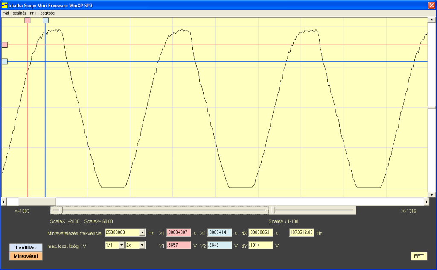Image resolution: width=437 pixels, height=270 pixels.
Task: Click the Y1 voltage value field
Action: click(x=179, y=245)
